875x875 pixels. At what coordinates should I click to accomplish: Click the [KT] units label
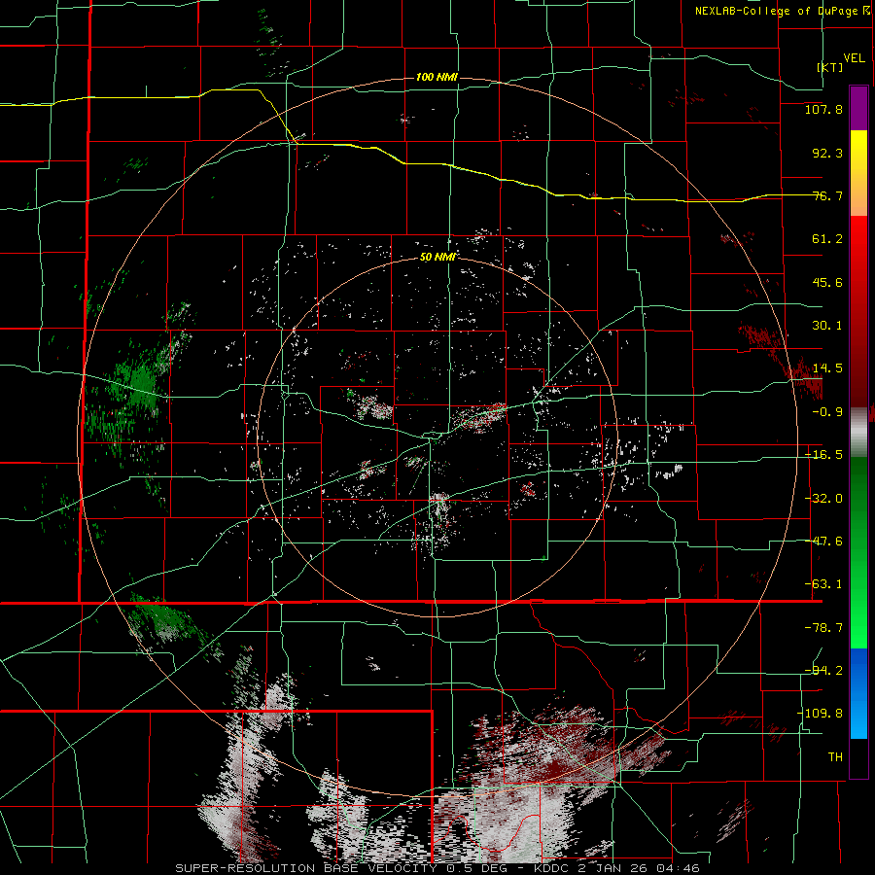pos(830,67)
